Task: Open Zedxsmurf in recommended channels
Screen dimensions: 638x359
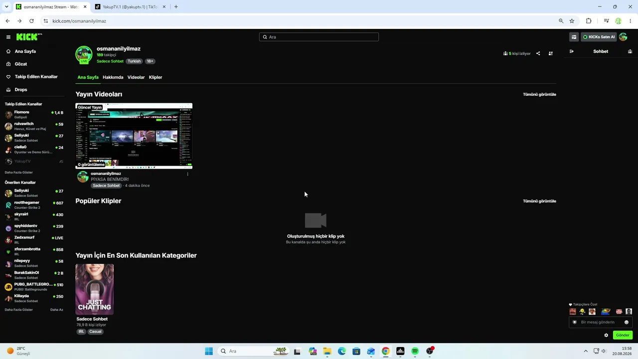Action: pos(34,240)
